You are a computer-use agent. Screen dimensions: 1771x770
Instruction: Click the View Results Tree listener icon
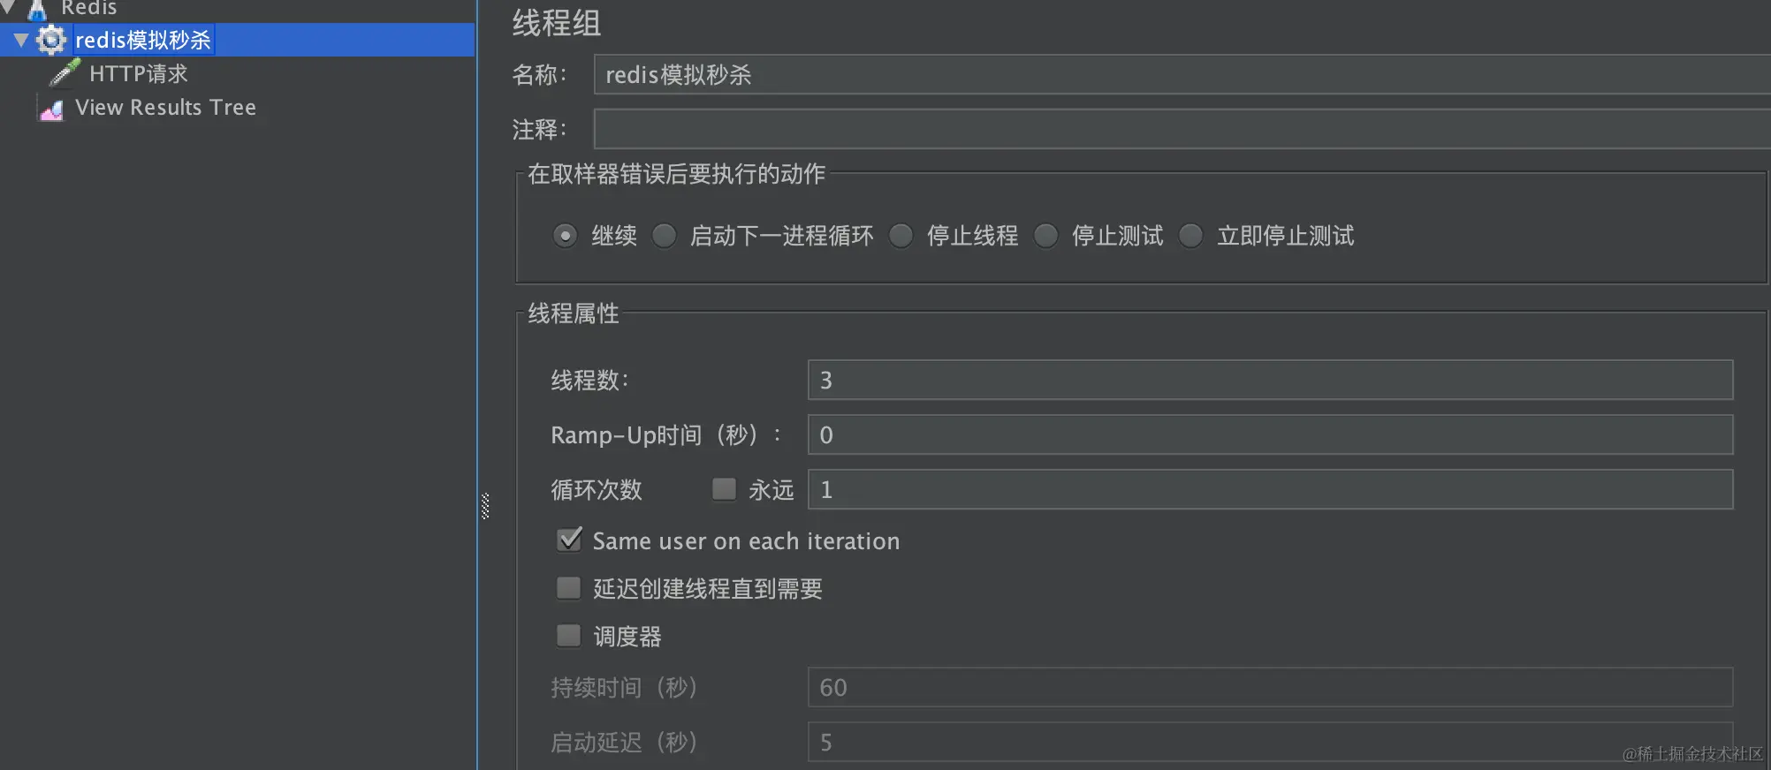(x=51, y=109)
